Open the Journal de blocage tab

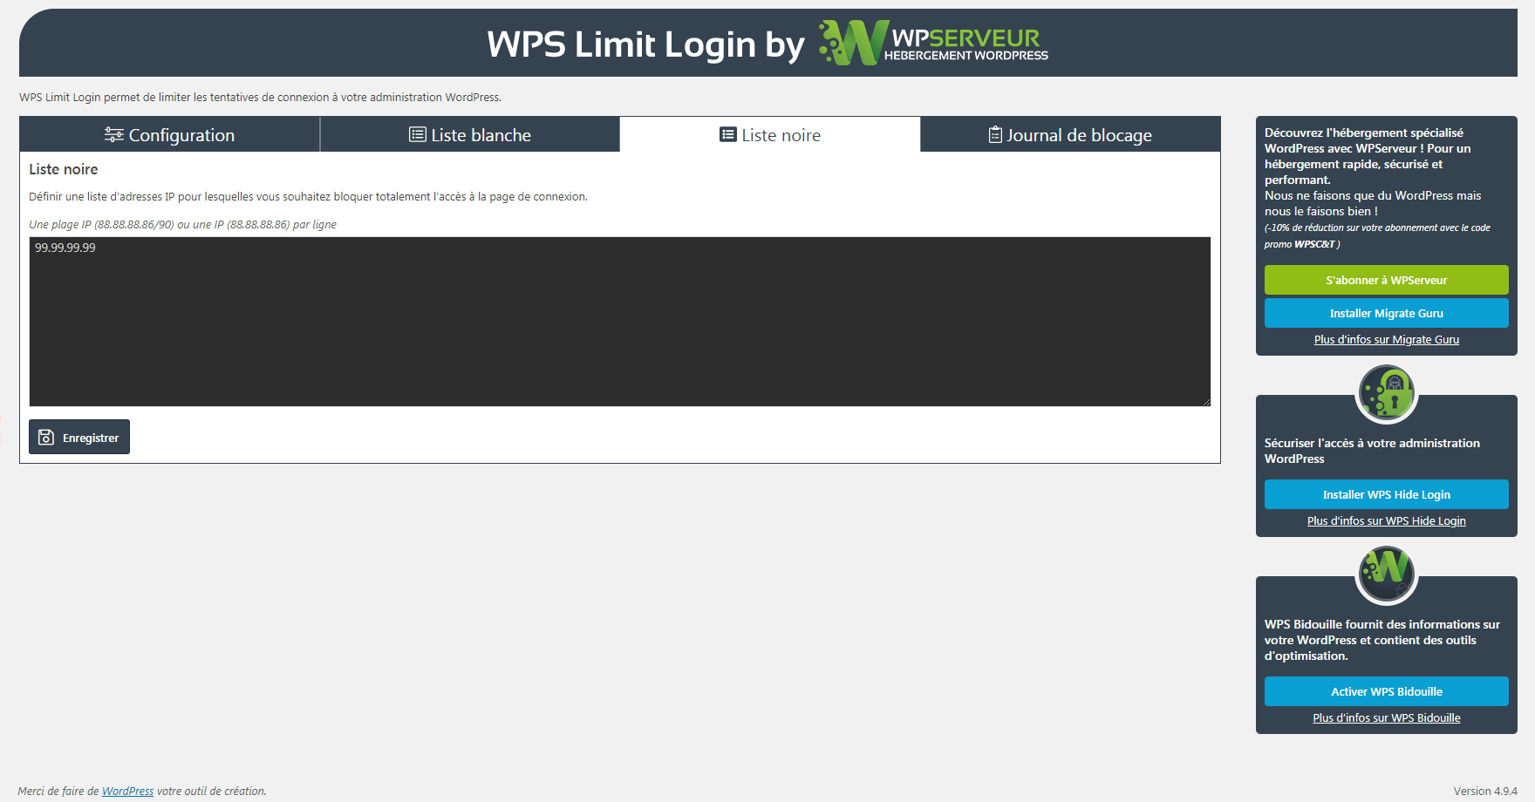point(1070,135)
